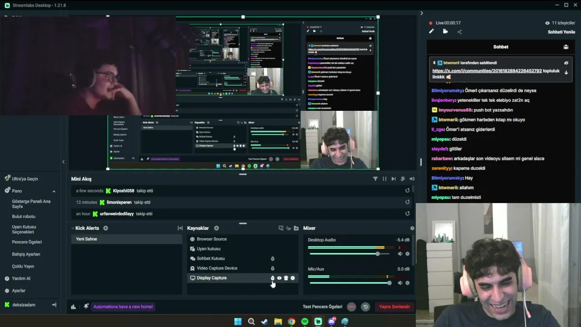Screen dimensions: 581x327
Task: Open the x.com communities link in chat
Action: coord(487,71)
